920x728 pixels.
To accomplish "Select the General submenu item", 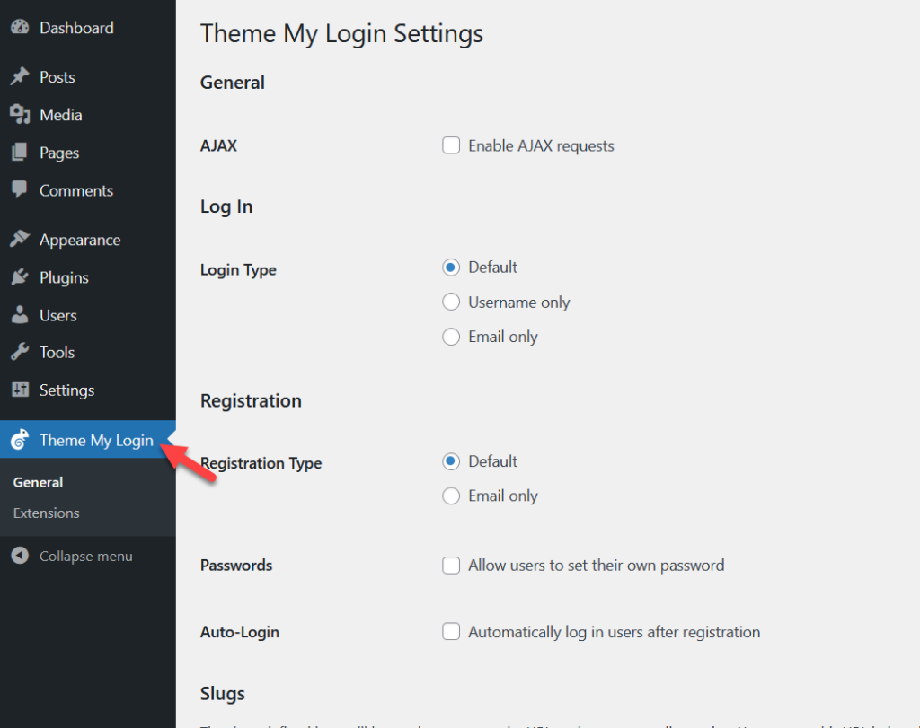I will [x=38, y=482].
